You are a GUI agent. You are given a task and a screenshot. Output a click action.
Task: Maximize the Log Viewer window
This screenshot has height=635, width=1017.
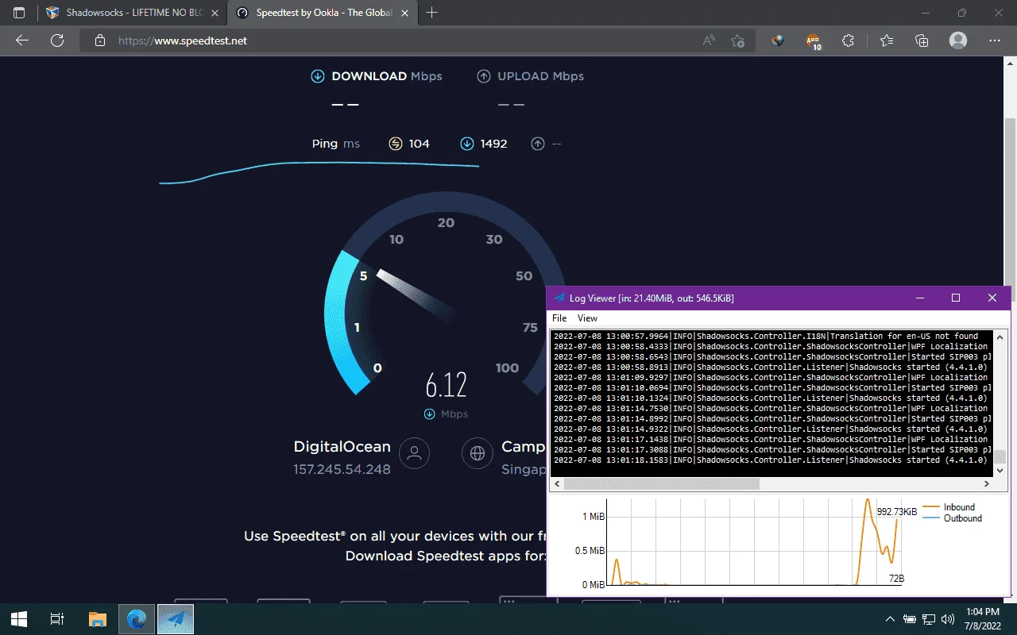pyautogui.click(x=956, y=298)
